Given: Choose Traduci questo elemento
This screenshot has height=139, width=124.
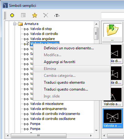Looking at the screenshot, I should coord(72,82).
